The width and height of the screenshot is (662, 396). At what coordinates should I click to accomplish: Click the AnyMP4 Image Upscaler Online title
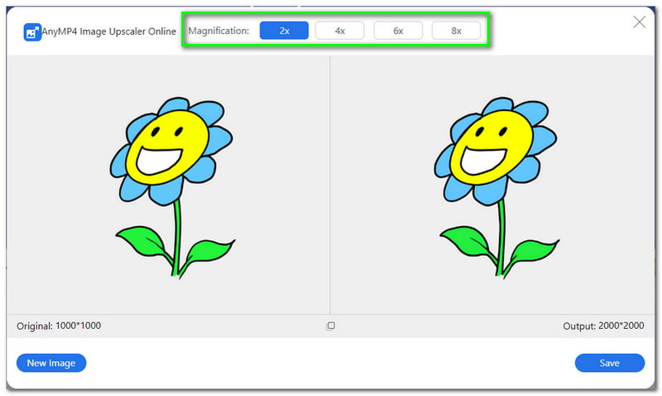[x=109, y=31]
